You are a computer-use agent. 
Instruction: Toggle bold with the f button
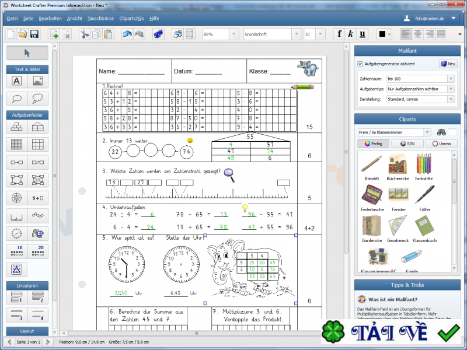click(x=339, y=34)
